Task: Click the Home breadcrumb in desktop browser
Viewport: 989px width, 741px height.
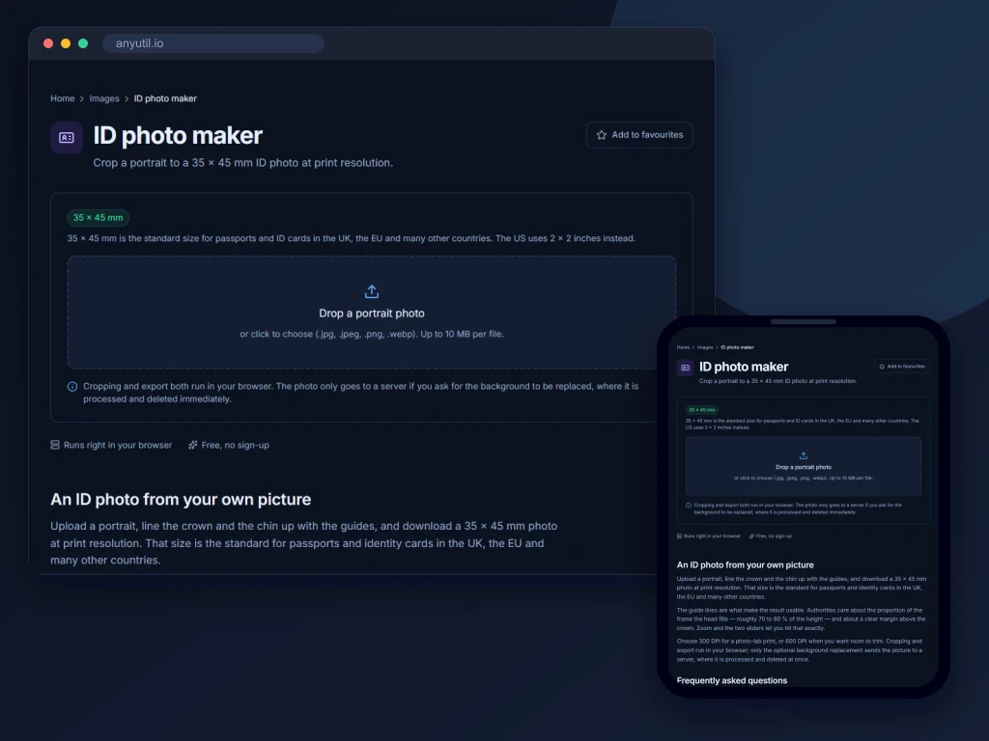Action: tap(63, 98)
